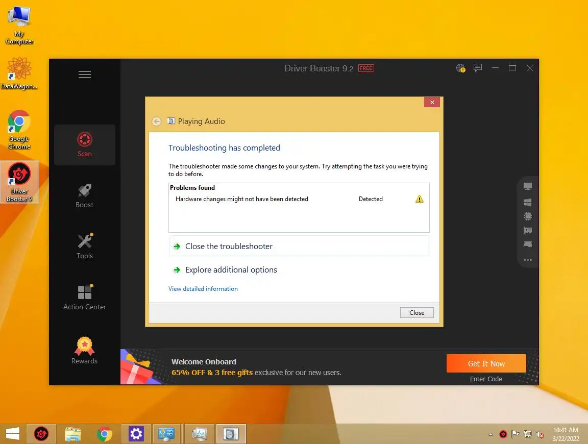Open Action Center flag tray icon

click(515, 434)
